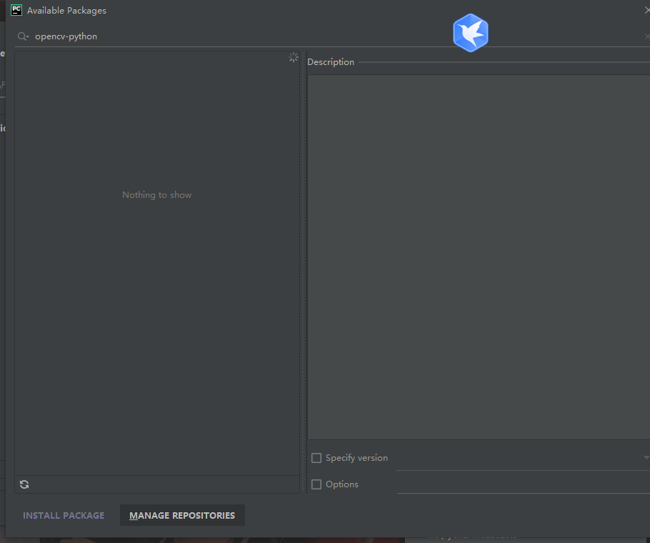Image resolution: width=650 pixels, height=543 pixels.
Task: Click the Options text field
Action: pyautogui.click(x=523, y=484)
